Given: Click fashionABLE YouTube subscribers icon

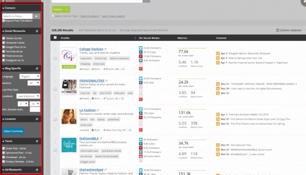Looking at the screenshot, I should point(141,156).
